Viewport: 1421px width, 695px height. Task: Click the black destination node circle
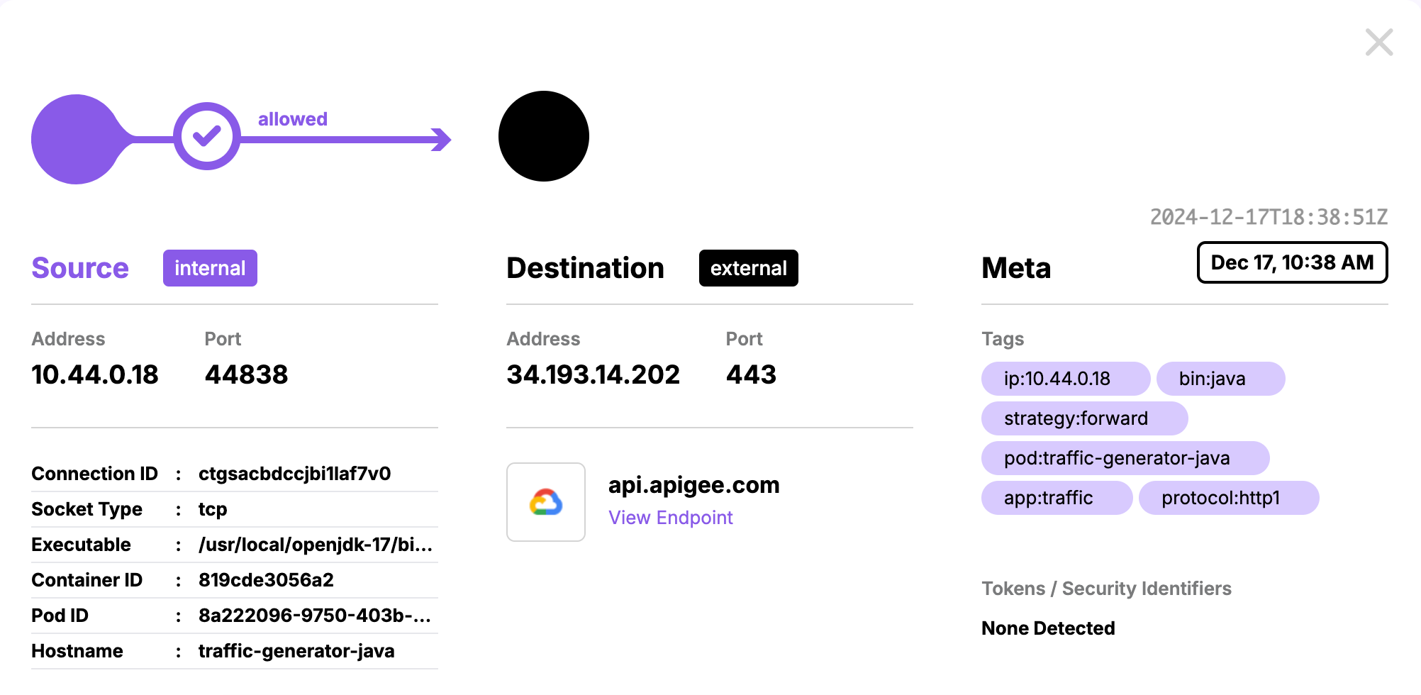click(544, 136)
